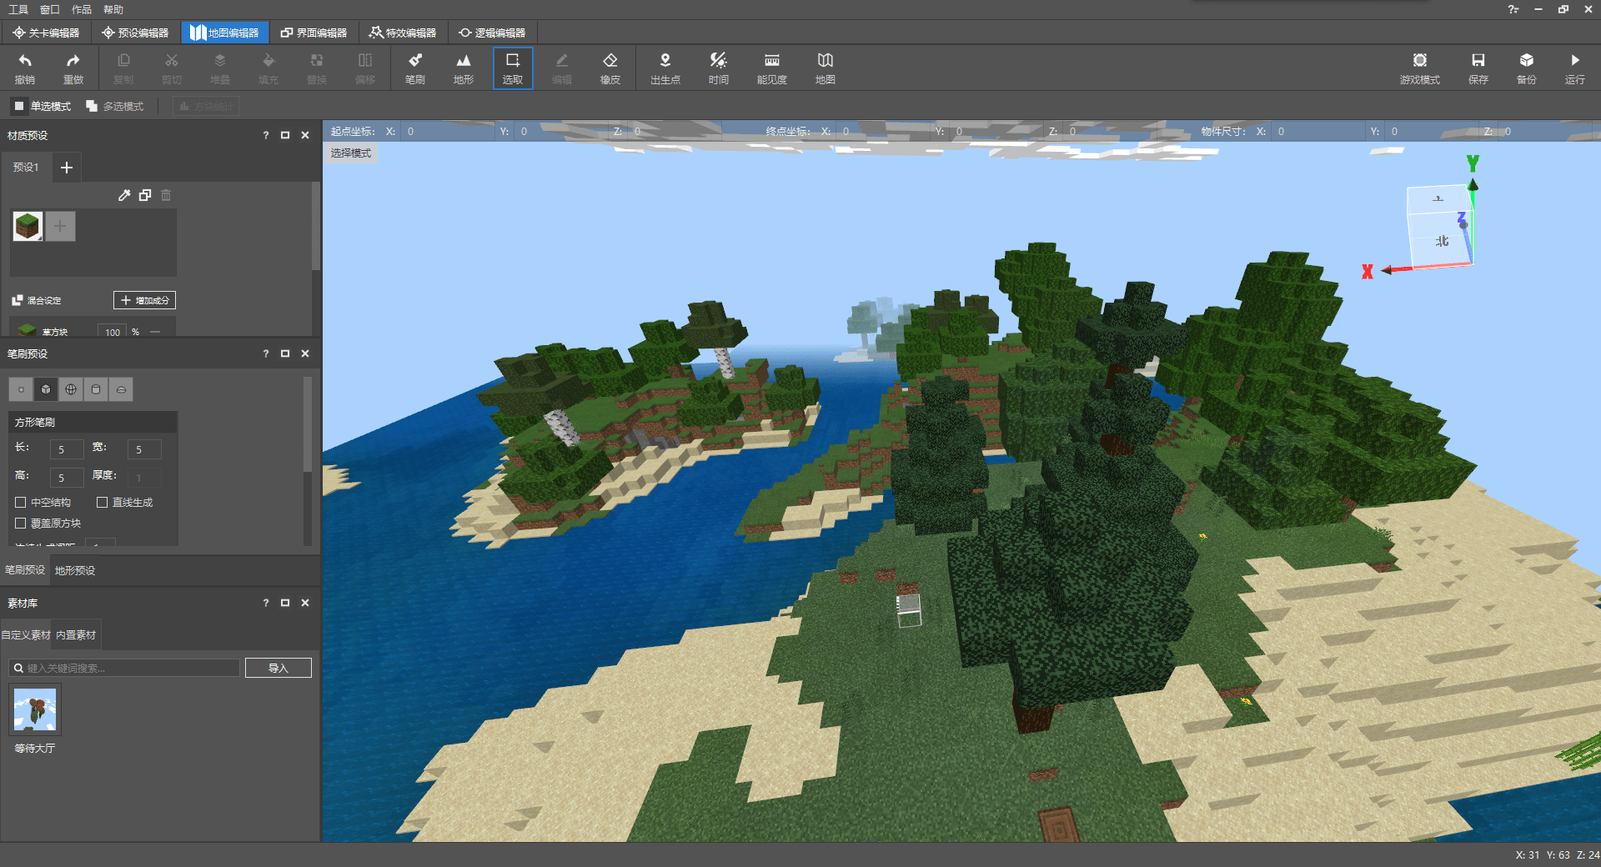Image resolution: width=1601 pixels, height=867 pixels.
Task: Open the 界面编辑器 tab
Action: coord(314,33)
